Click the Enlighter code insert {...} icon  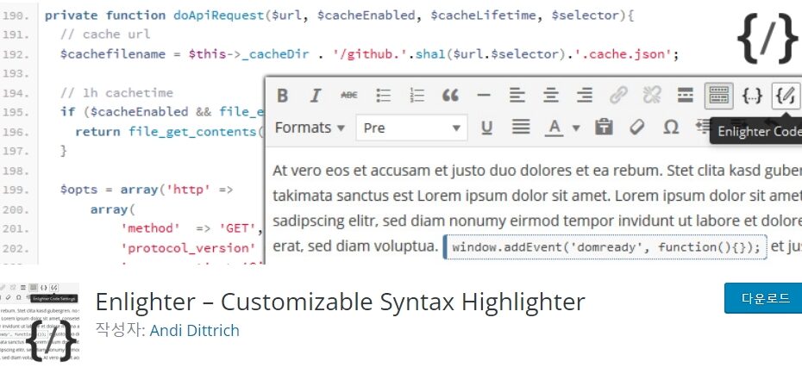752,96
